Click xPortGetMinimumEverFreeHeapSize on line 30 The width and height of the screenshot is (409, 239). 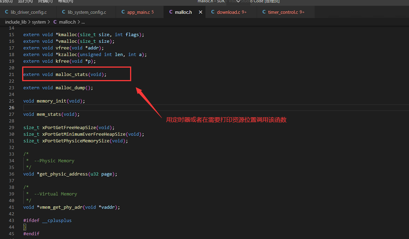point(84,134)
